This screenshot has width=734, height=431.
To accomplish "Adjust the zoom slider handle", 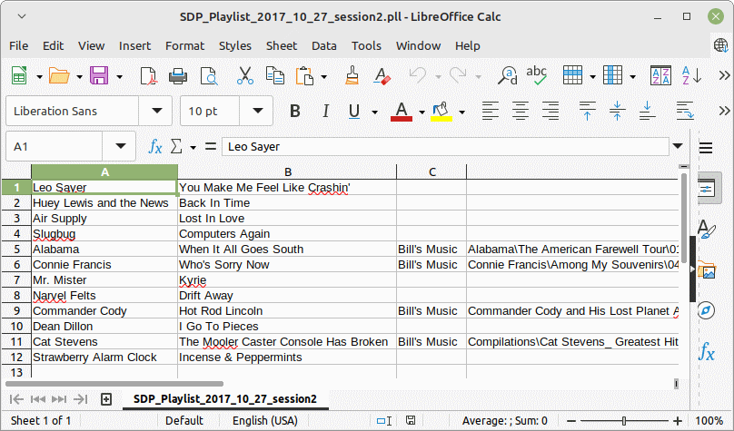I will point(624,421).
